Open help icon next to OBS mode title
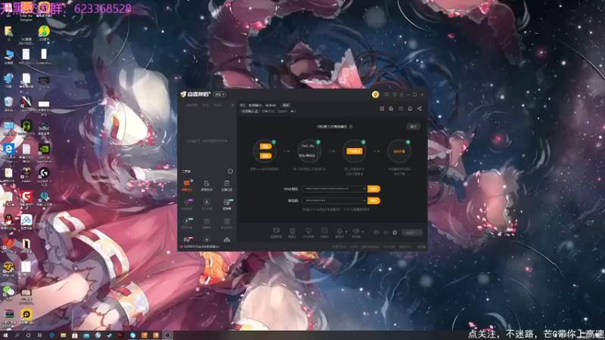Viewport: 605px width, 340px height. tap(350, 126)
